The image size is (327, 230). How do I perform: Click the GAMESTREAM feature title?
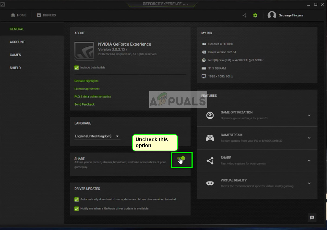[231, 135]
